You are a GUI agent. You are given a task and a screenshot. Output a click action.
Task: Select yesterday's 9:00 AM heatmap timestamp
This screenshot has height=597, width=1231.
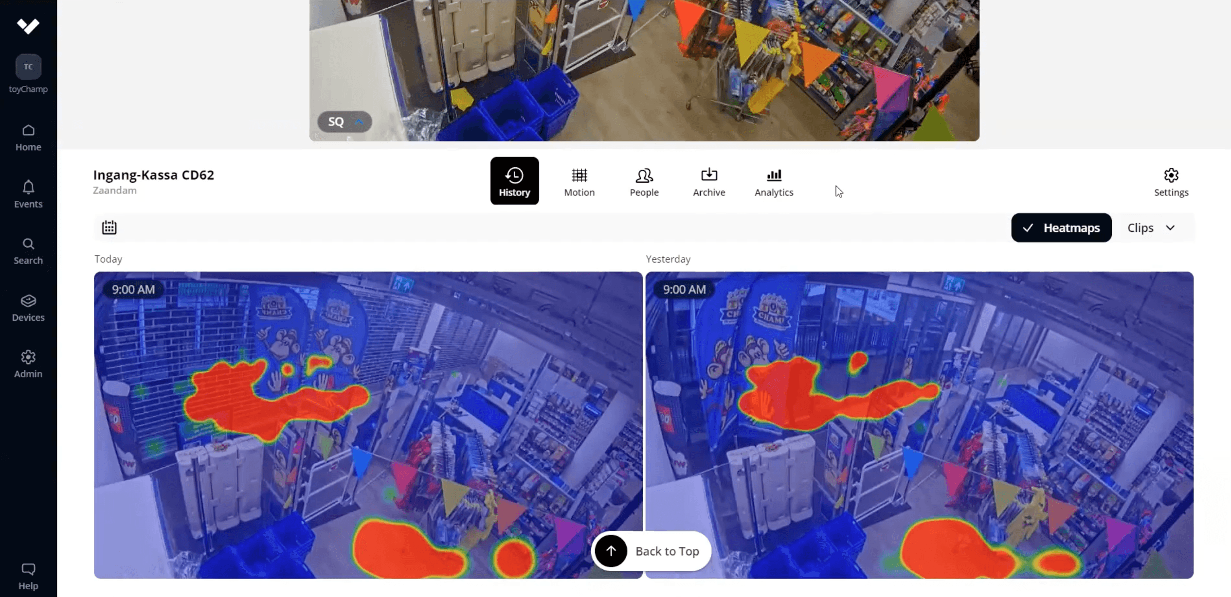click(x=684, y=289)
